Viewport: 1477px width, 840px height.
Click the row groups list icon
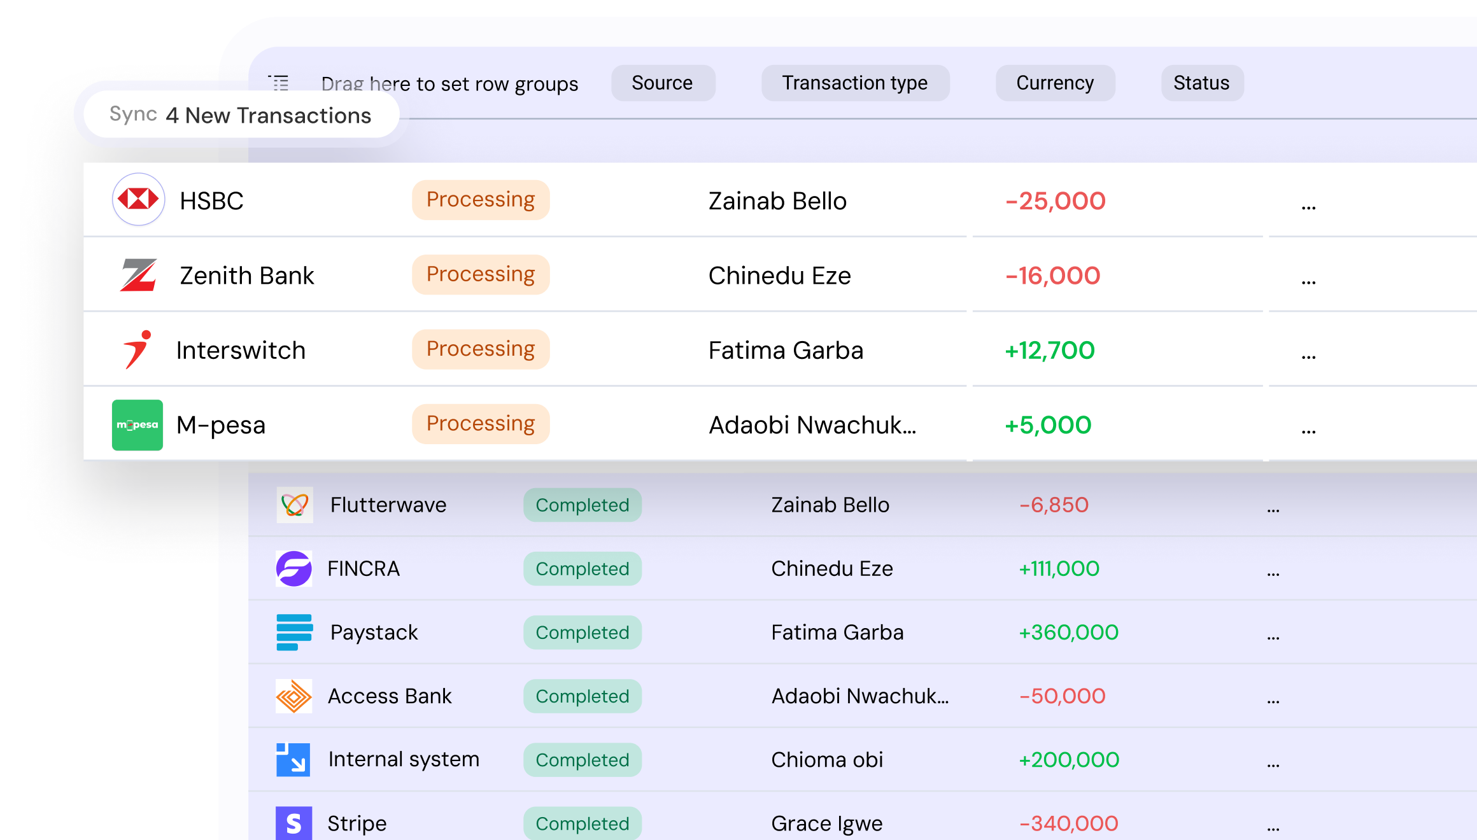(278, 83)
